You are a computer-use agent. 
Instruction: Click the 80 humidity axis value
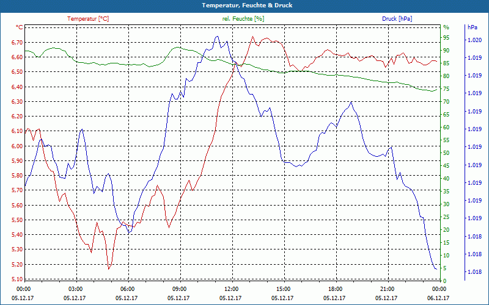click(446, 76)
